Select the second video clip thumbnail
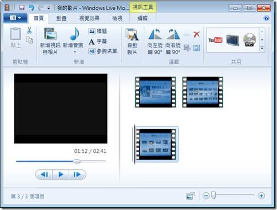The image size is (277, 210). pos(203,92)
